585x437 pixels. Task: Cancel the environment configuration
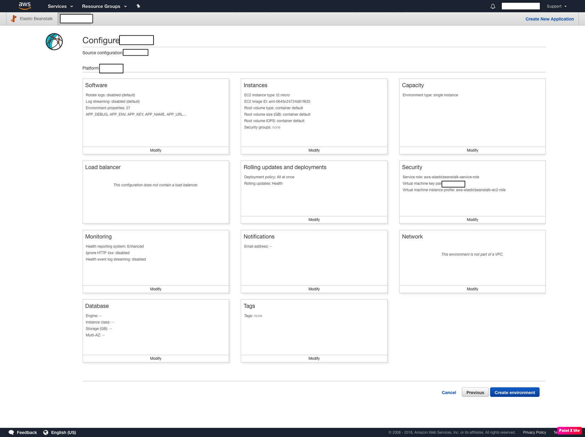(449, 393)
